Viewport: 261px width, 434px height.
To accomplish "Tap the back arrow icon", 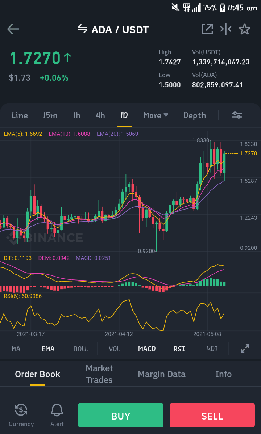I will 13,29.
